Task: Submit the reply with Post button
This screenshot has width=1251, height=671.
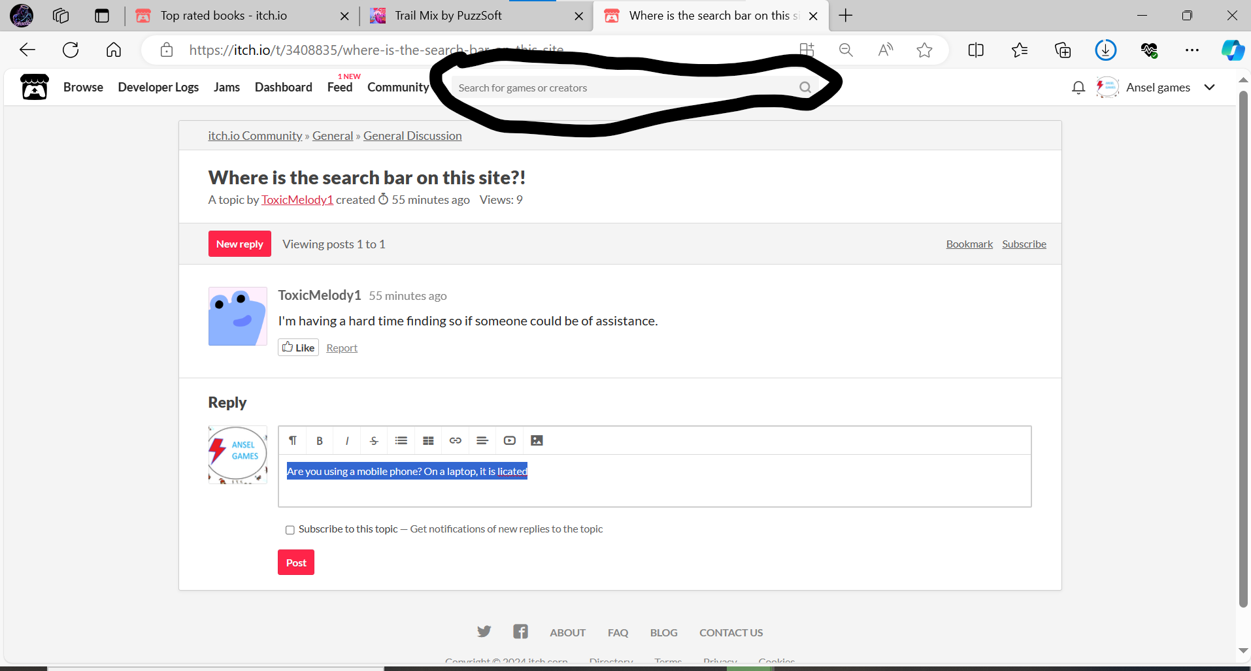Action: coord(296,563)
